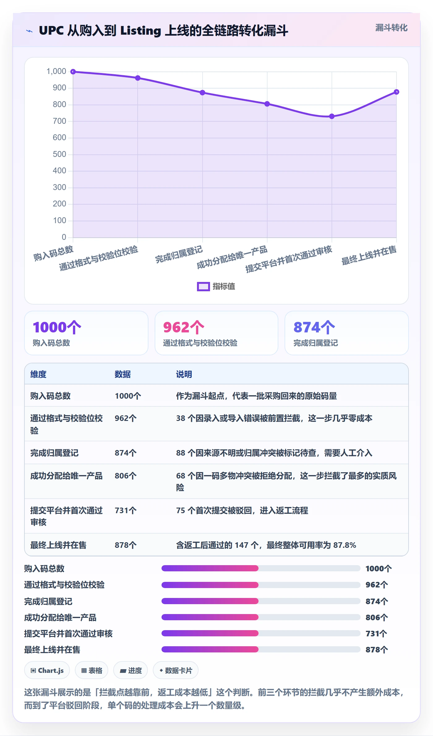Click the 962个 cell in the table
This screenshot has width=433, height=736.
coord(126,418)
